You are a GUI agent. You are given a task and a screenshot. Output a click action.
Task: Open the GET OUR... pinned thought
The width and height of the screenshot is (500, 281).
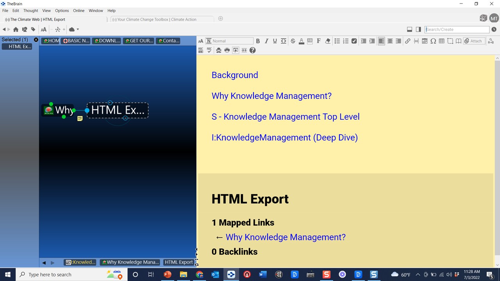(139, 41)
